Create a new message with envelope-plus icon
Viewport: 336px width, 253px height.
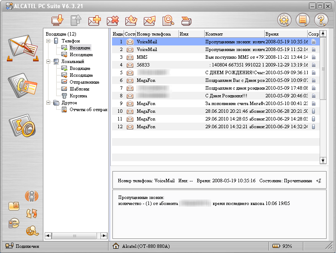point(94,21)
